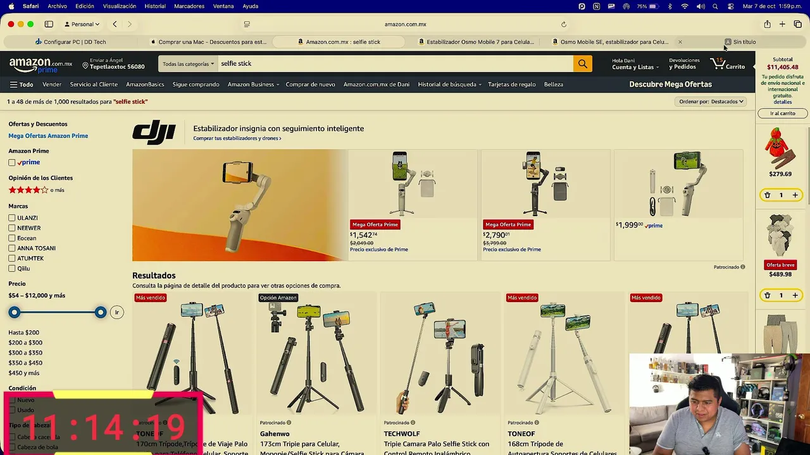810x455 pixels.
Task: Click the left price slider handle
Action: click(x=15, y=312)
